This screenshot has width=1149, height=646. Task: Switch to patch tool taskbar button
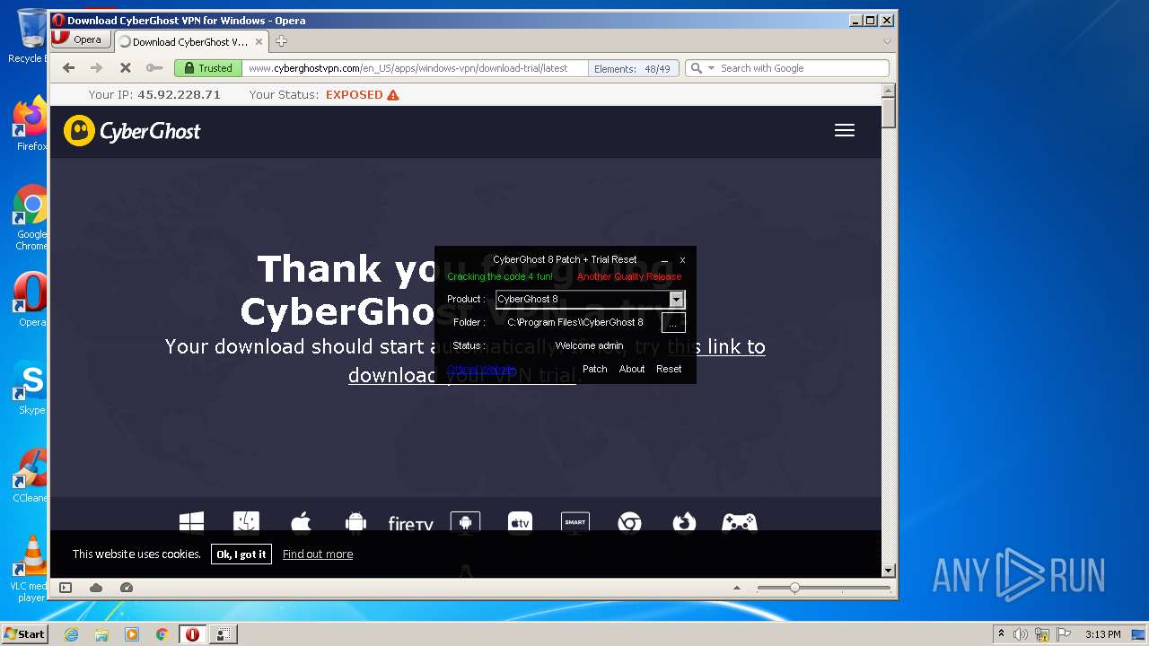pyautogui.click(x=224, y=634)
